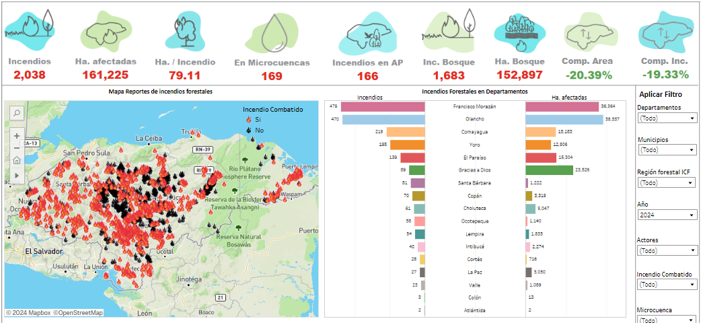Click the Choluteca Ha. afectadas bar
The height and width of the screenshot is (323, 701).
tap(531, 209)
